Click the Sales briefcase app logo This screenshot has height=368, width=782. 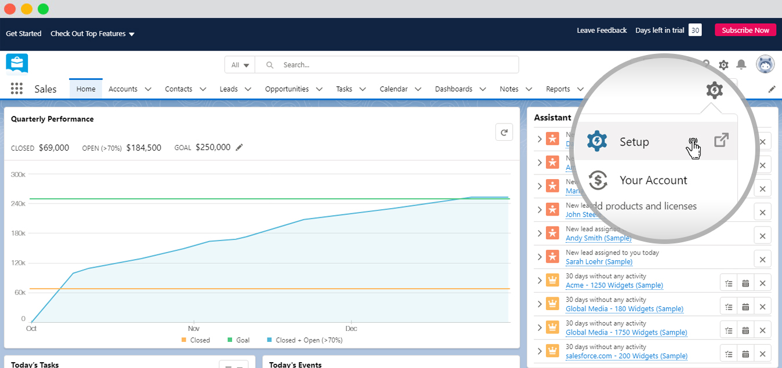tap(17, 64)
